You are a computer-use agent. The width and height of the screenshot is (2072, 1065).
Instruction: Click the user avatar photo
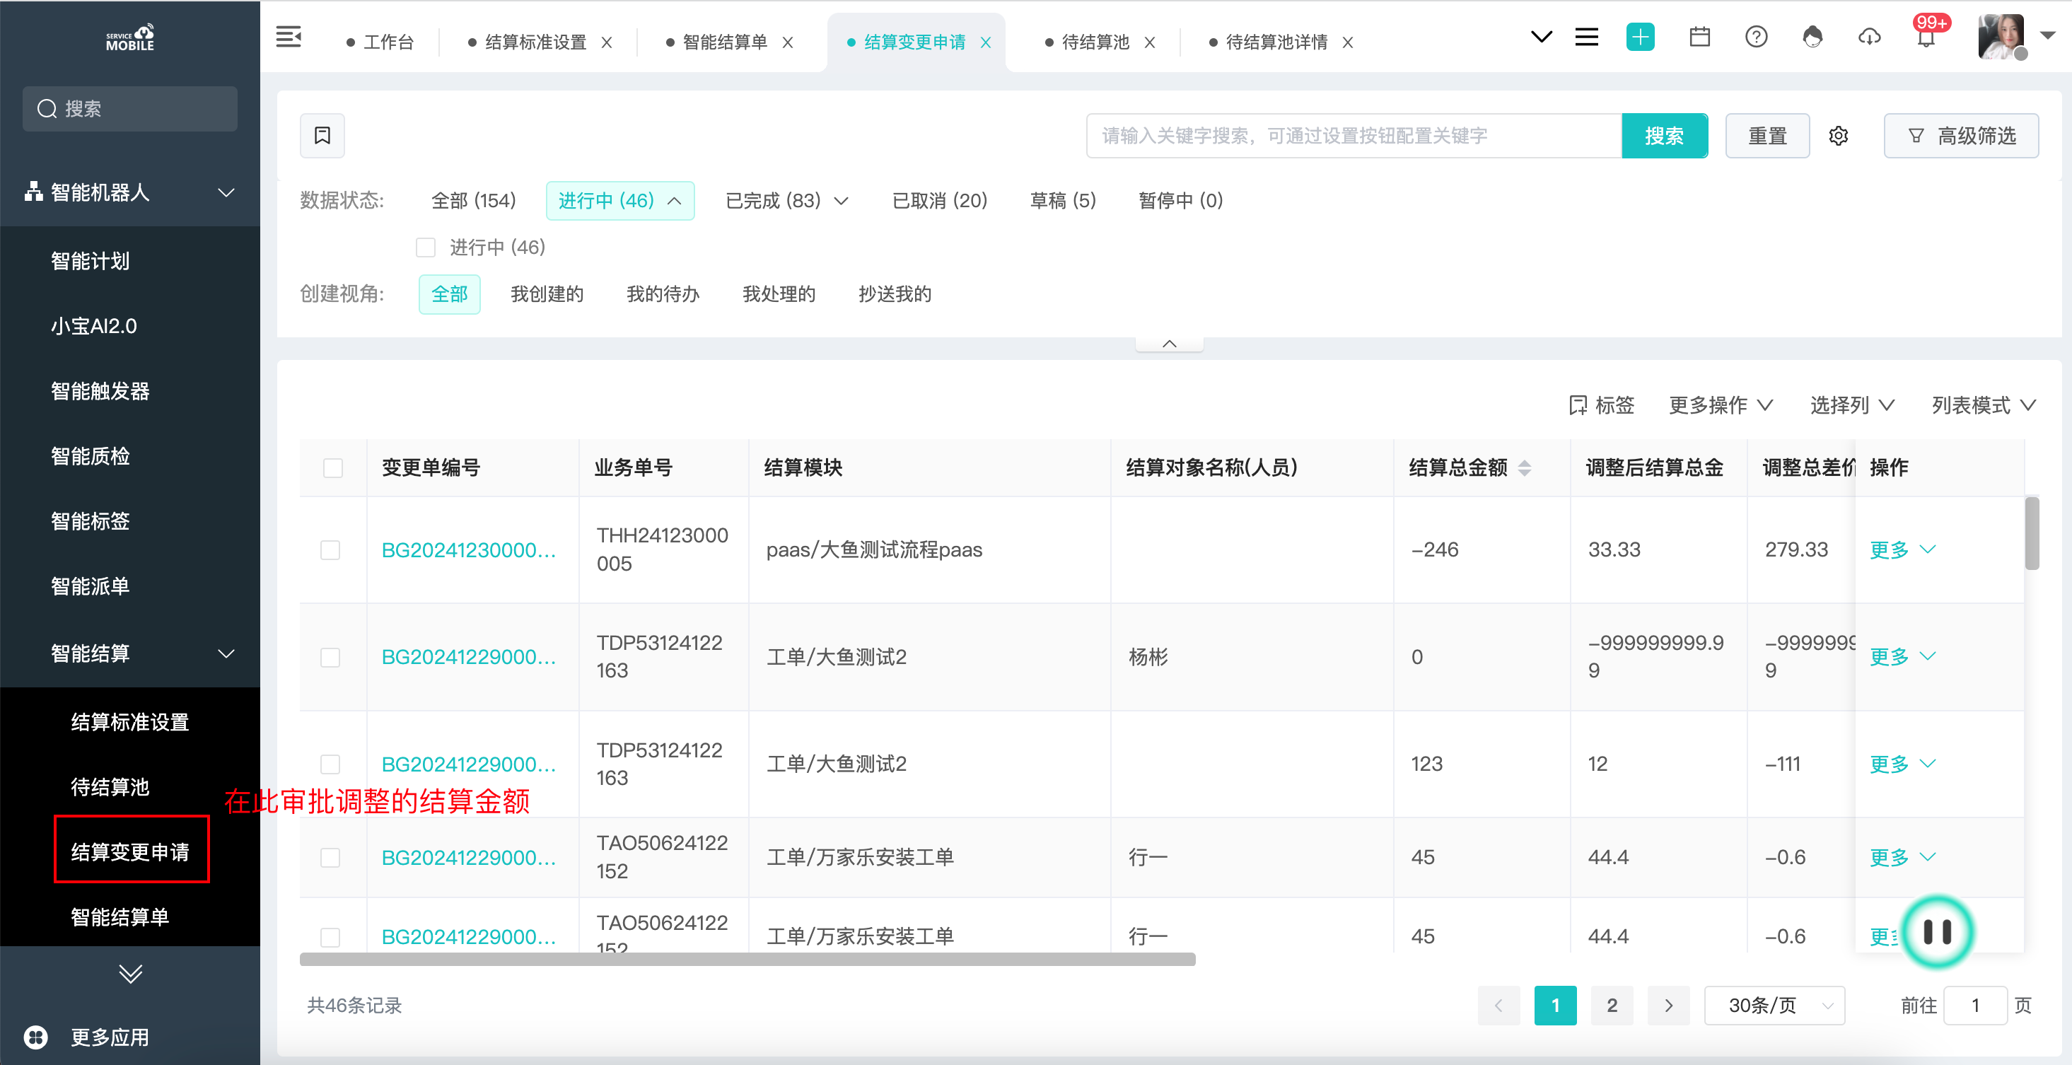2001,37
